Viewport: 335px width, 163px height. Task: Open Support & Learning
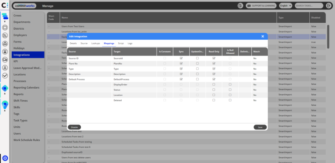tap(261, 6)
